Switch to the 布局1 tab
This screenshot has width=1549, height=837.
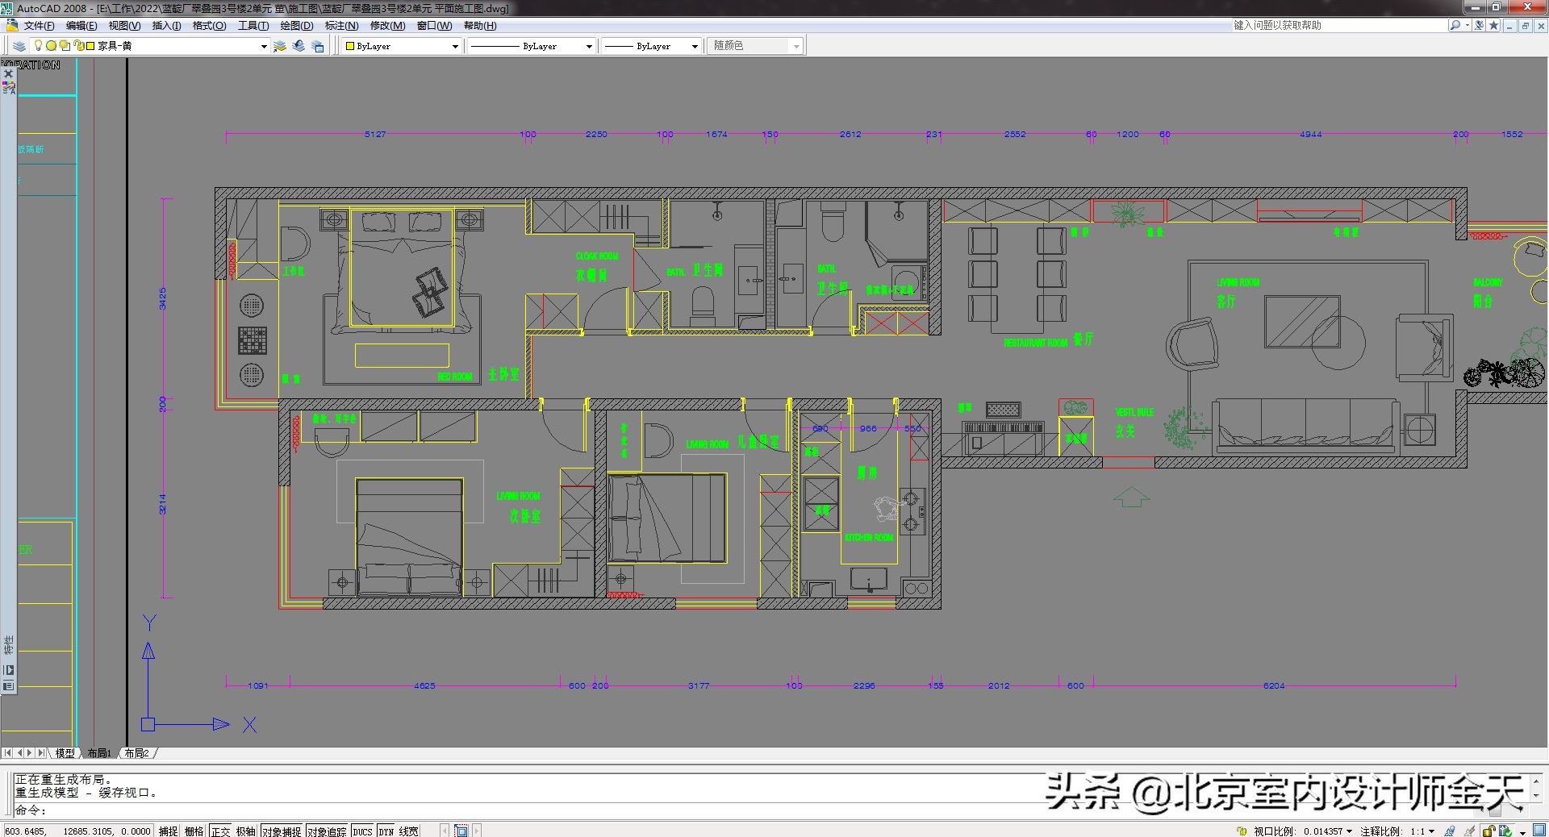(98, 753)
